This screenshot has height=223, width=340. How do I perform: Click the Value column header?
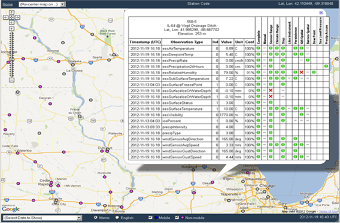[226, 42]
